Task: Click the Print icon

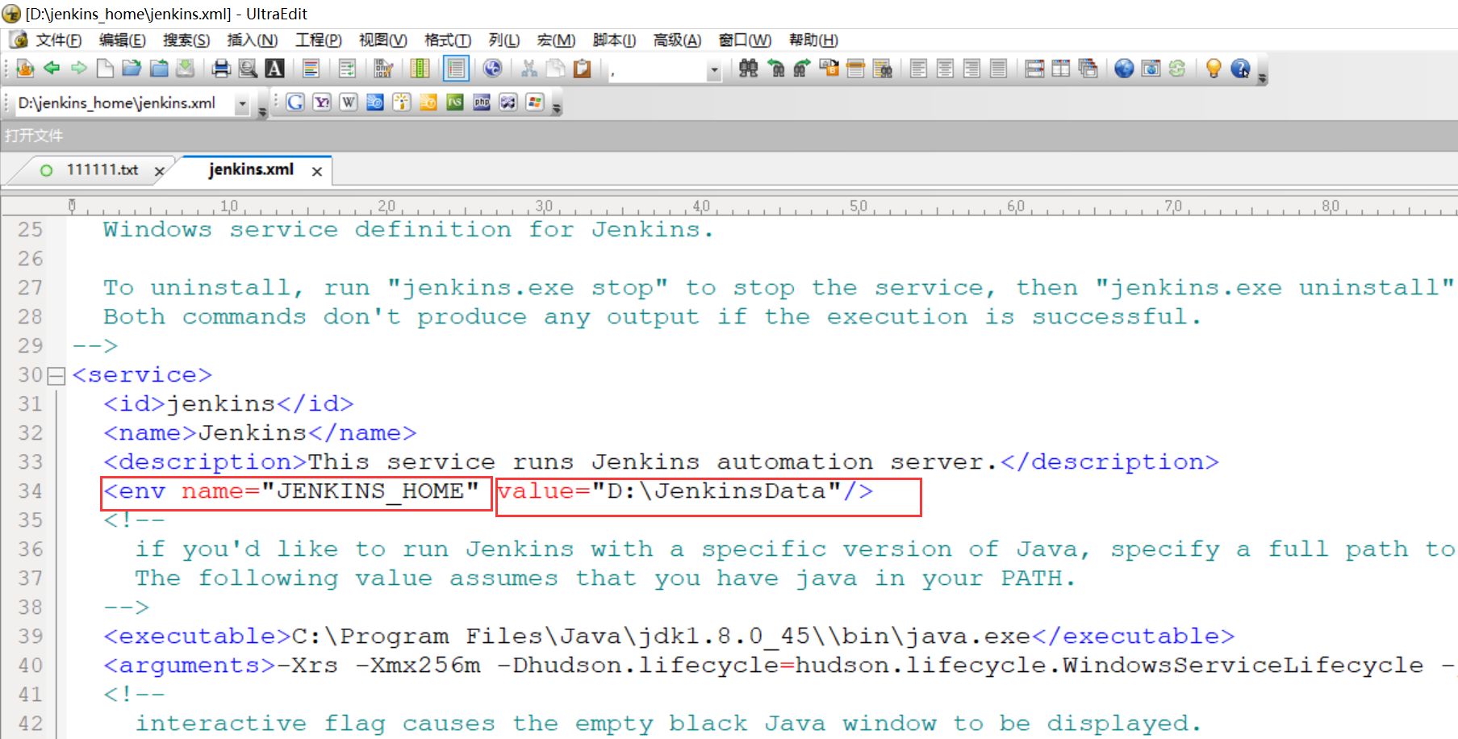Action: click(x=221, y=69)
